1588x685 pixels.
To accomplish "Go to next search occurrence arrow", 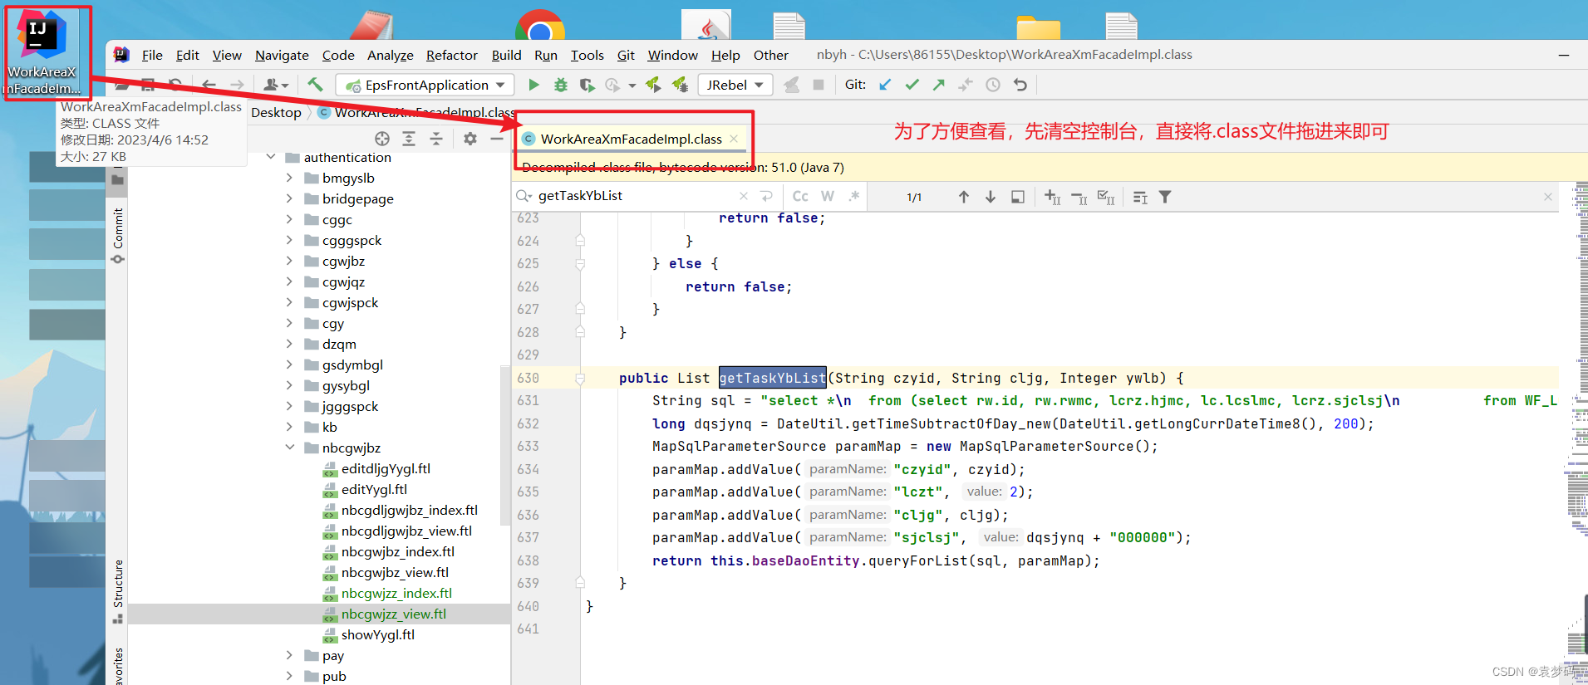I will (x=991, y=197).
